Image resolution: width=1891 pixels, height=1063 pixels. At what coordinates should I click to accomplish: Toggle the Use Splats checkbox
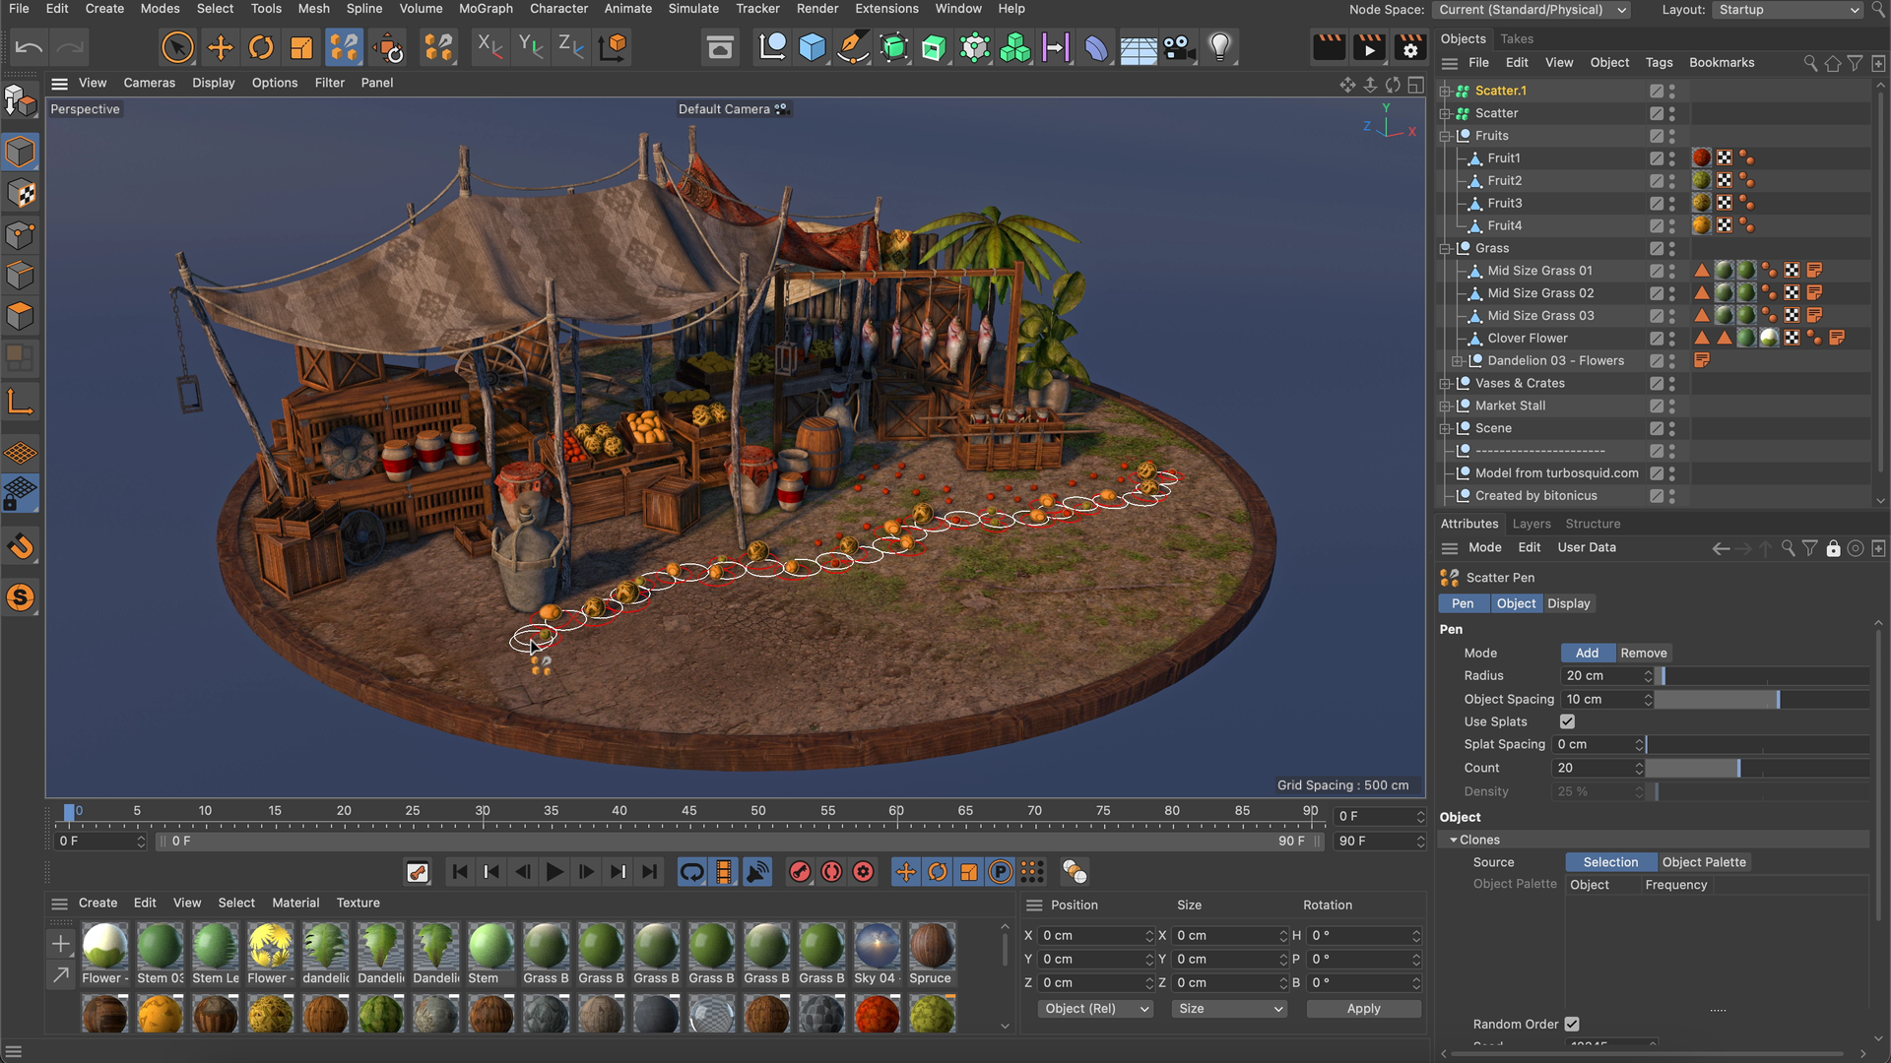pos(1568,721)
